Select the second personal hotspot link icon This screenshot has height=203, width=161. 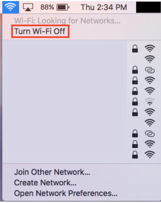click(x=150, y=134)
